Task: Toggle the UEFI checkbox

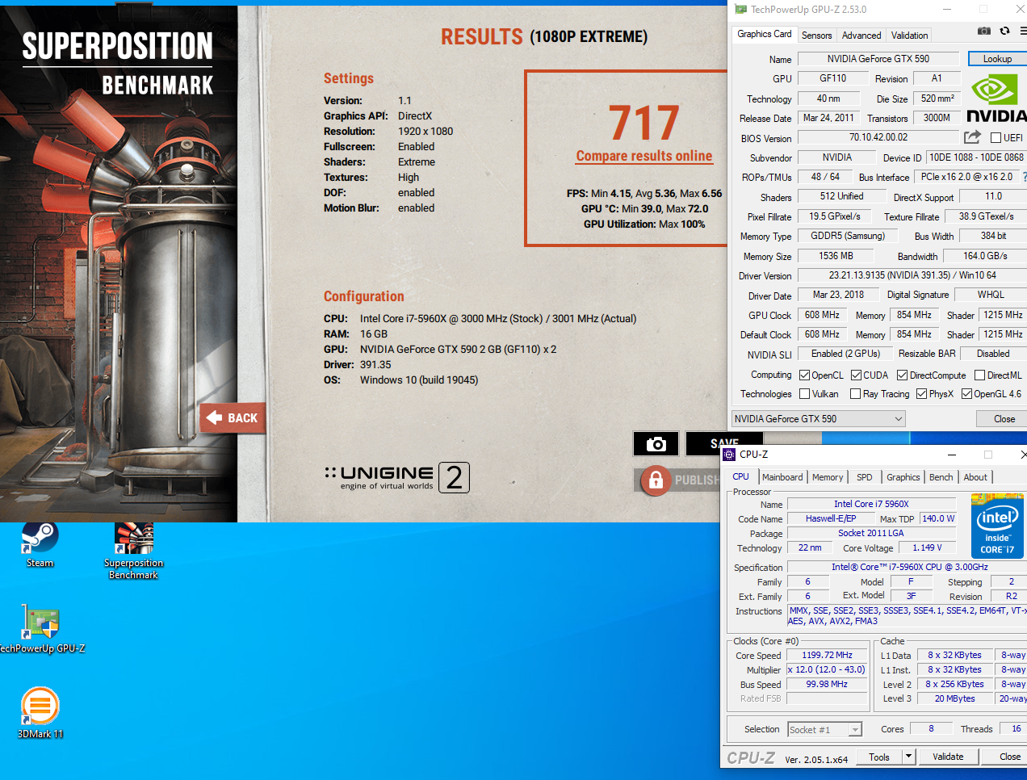Action: 996,138
